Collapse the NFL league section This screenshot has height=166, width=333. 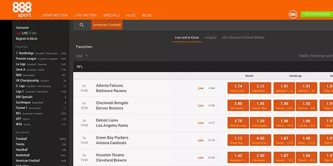(203, 66)
